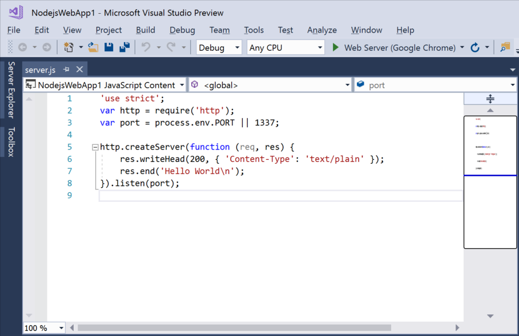Image resolution: width=519 pixels, height=336 pixels.
Task: Start debugging with Web Server green play icon
Action: tap(335, 47)
